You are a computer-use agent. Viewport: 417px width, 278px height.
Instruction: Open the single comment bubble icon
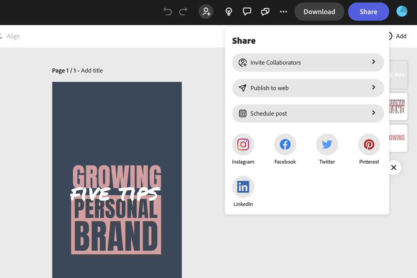(x=247, y=11)
